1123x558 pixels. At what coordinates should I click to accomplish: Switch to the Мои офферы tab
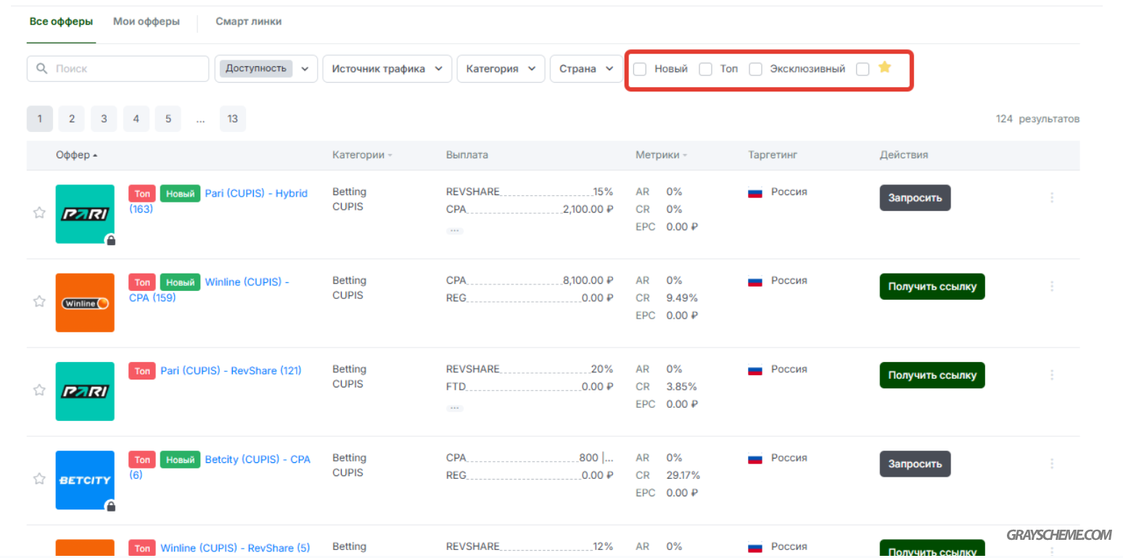click(x=147, y=22)
